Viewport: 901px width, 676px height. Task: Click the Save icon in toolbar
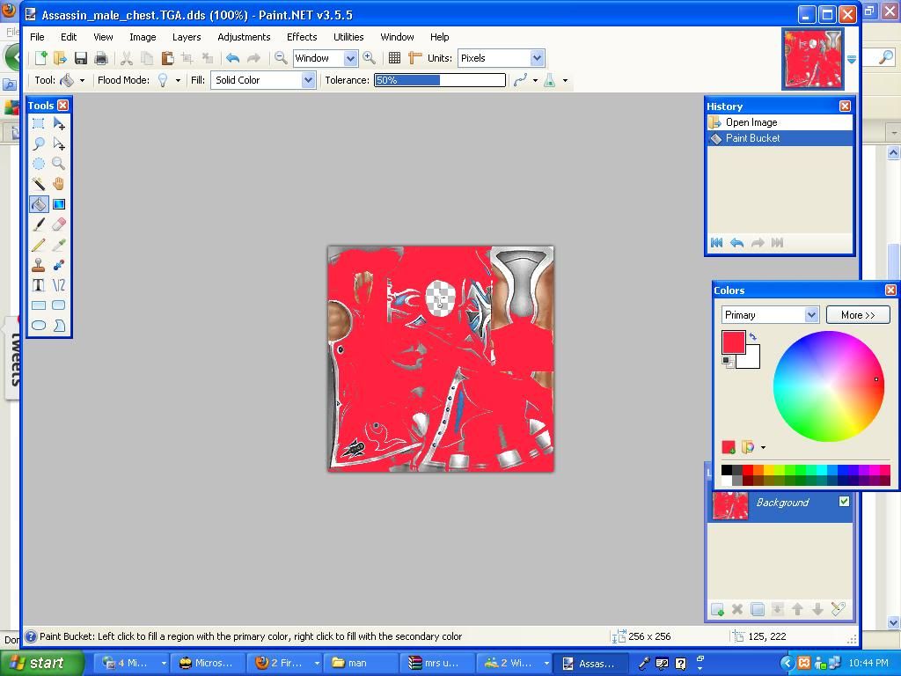point(80,58)
